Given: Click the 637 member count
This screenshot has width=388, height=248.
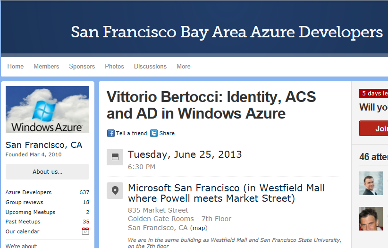Looking at the screenshot, I should [84, 192].
